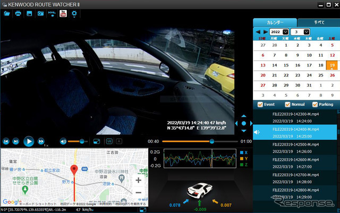Take a snapshot with the camera icon

[40, 14]
